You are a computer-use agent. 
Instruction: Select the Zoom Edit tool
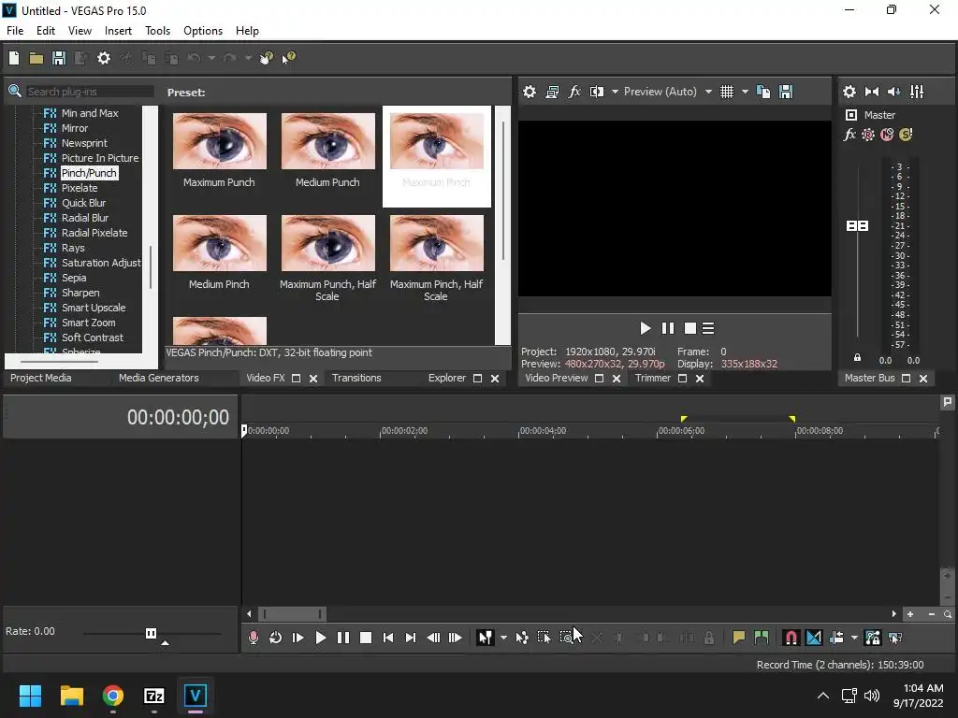tap(566, 638)
